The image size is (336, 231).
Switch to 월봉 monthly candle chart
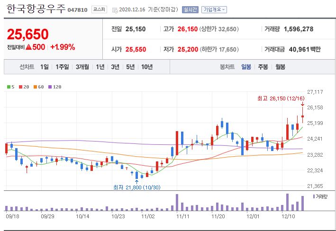point(280,67)
